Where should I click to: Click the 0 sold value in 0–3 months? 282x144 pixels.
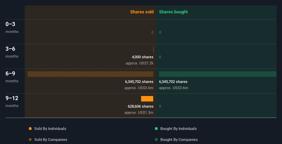pyautogui.click(x=153, y=32)
